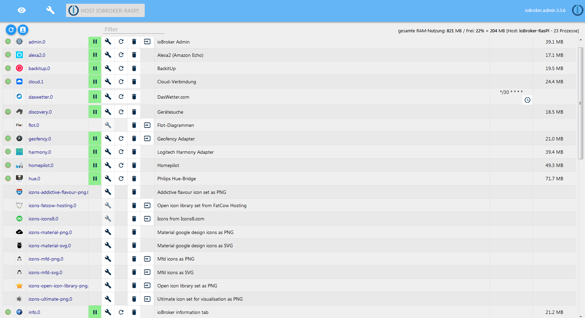Click the discovery.0 adapter logo icon

pyautogui.click(x=19, y=112)
